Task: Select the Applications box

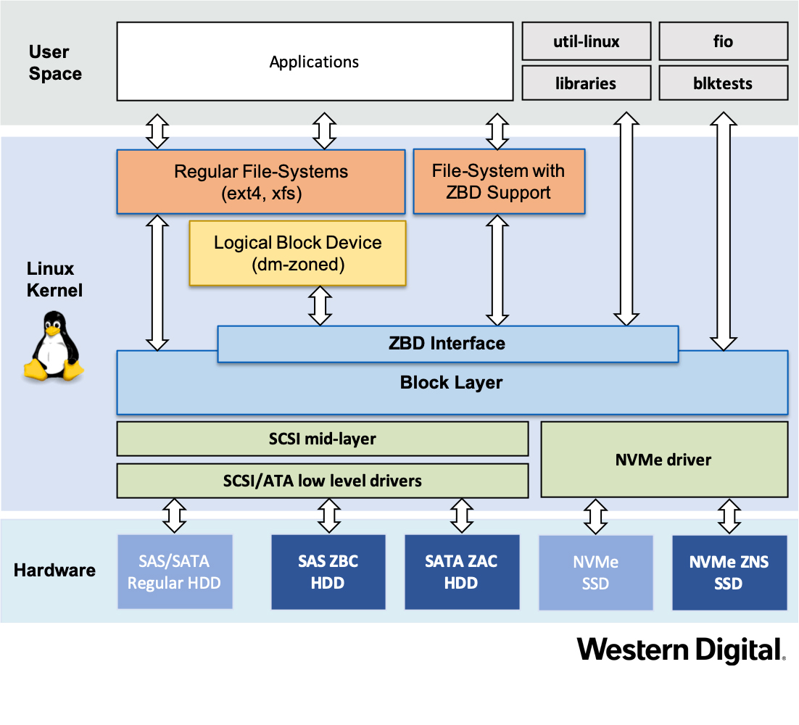Action: click(x=315, y=61)
